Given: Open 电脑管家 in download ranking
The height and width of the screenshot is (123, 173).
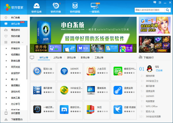Looking at the screenshot, I should pyautogui.click(x=150, y=101).
